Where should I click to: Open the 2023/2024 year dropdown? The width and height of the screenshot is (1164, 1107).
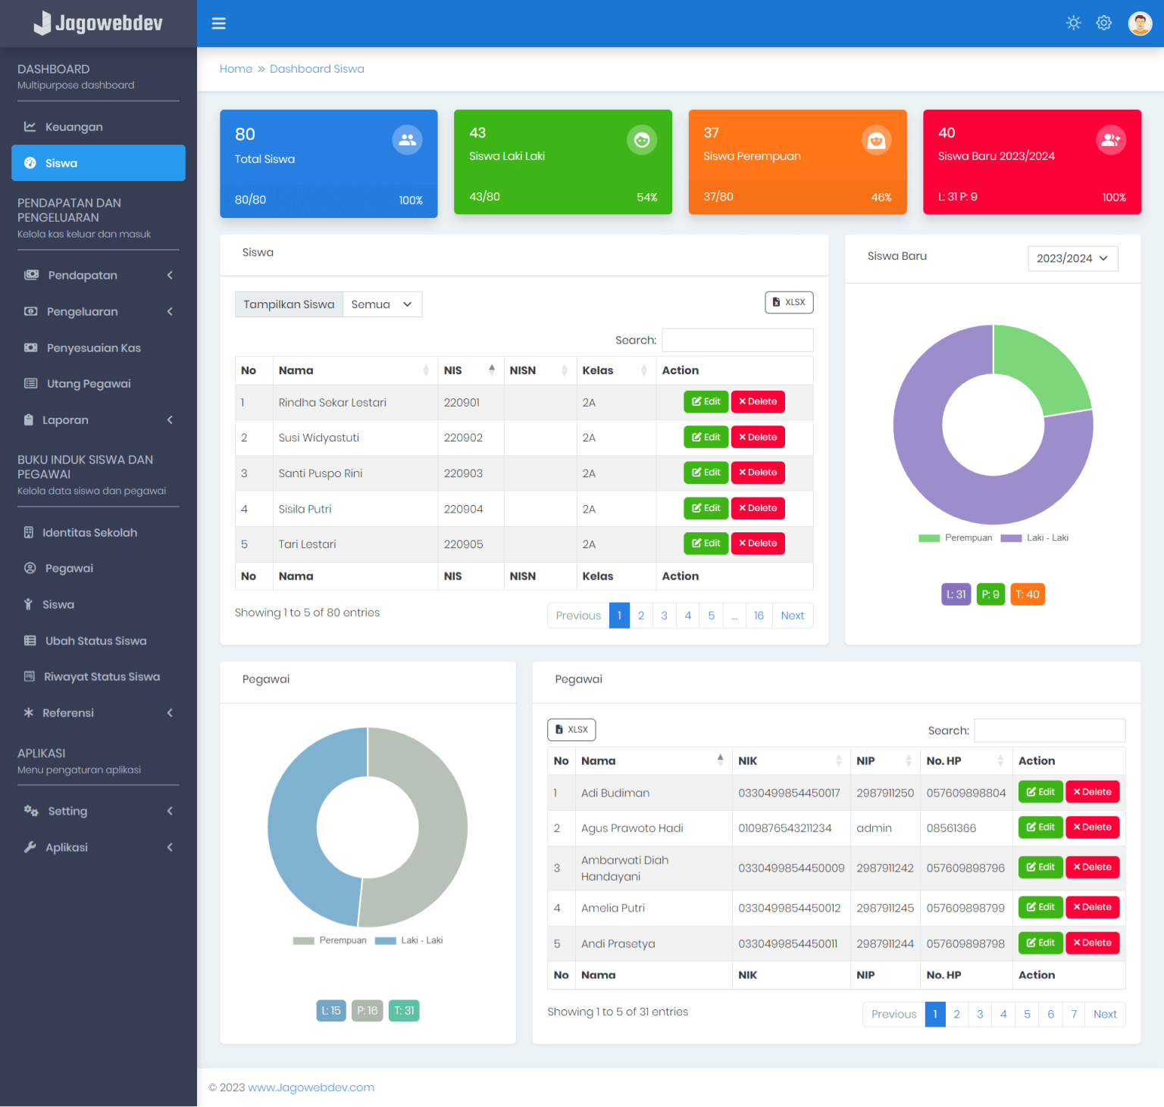click(1072, 258)
